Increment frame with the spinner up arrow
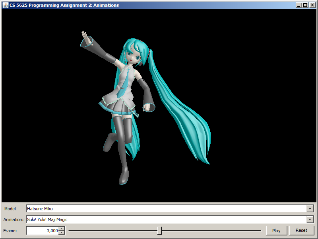The height and width of the screenshot is (239, 318). [61, 229]
